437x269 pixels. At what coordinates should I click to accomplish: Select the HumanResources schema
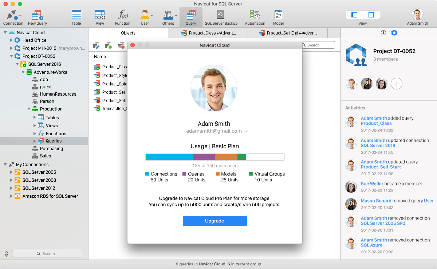[x=54, y=94]
